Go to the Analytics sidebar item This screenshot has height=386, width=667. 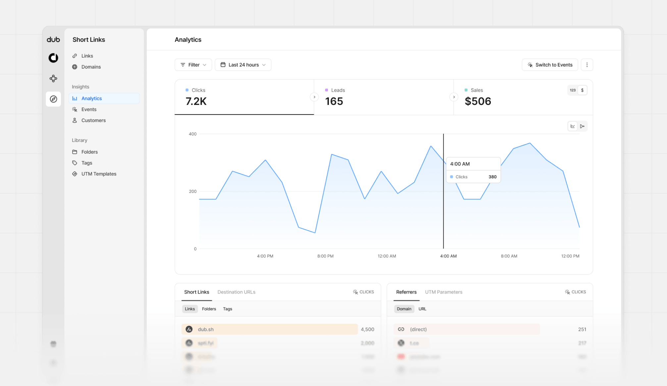(104, 98)
